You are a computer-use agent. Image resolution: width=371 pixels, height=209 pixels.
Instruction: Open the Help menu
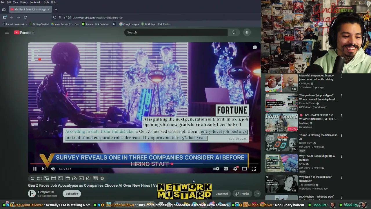click(x=54, y=2)
